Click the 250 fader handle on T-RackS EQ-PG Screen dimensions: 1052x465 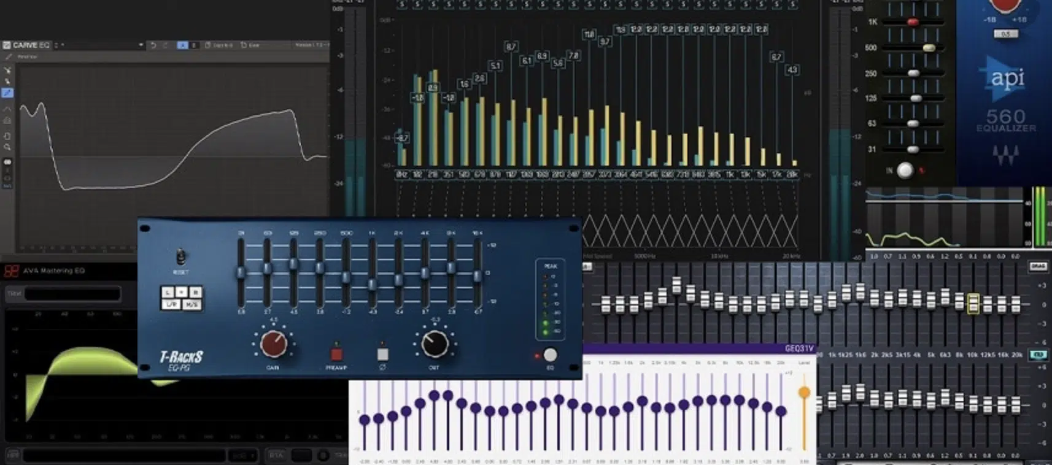point(320,267)
